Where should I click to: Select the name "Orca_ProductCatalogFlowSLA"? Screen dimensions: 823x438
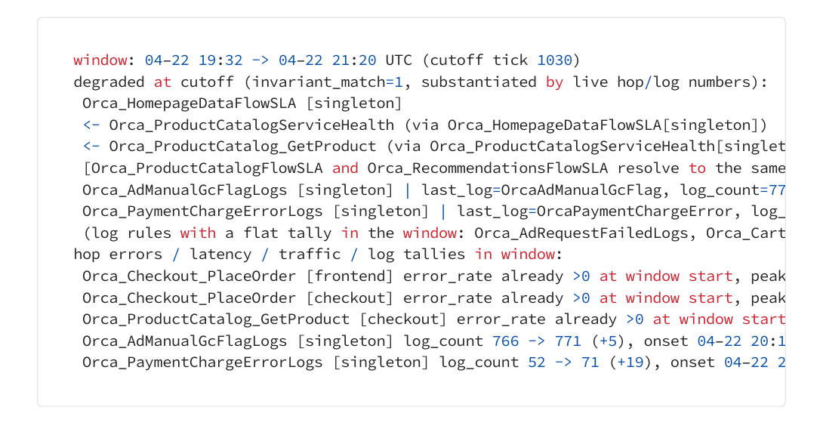tap(208, 168)
